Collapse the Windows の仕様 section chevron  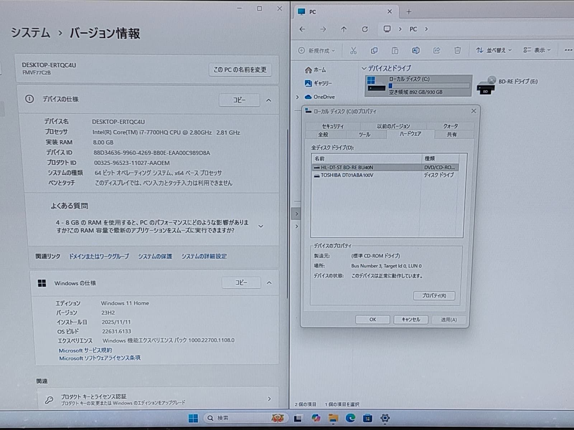[269, 283]
